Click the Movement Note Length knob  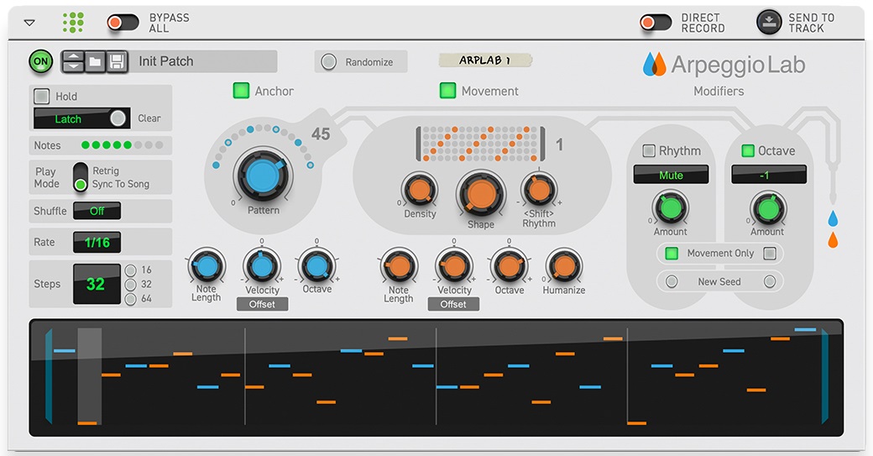[399, 265]
